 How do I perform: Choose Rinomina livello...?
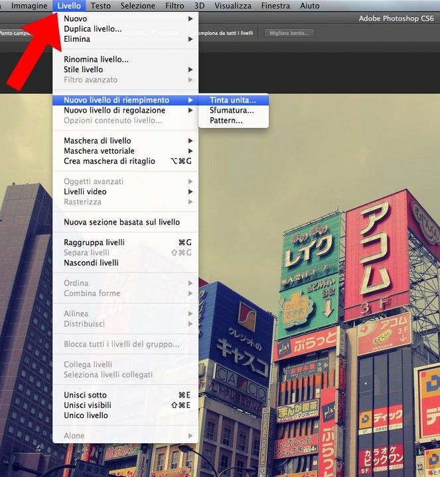[125, 60]
